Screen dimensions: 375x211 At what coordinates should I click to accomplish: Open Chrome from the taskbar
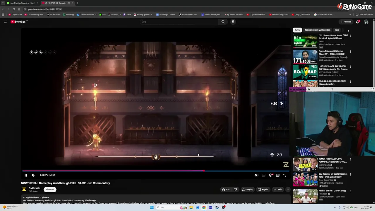pyautogui.click(x=204, y=207)
